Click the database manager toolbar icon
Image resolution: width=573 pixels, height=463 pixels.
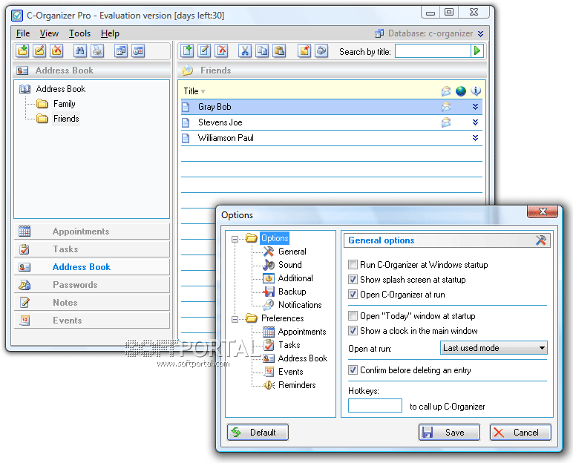coord(120,50)
